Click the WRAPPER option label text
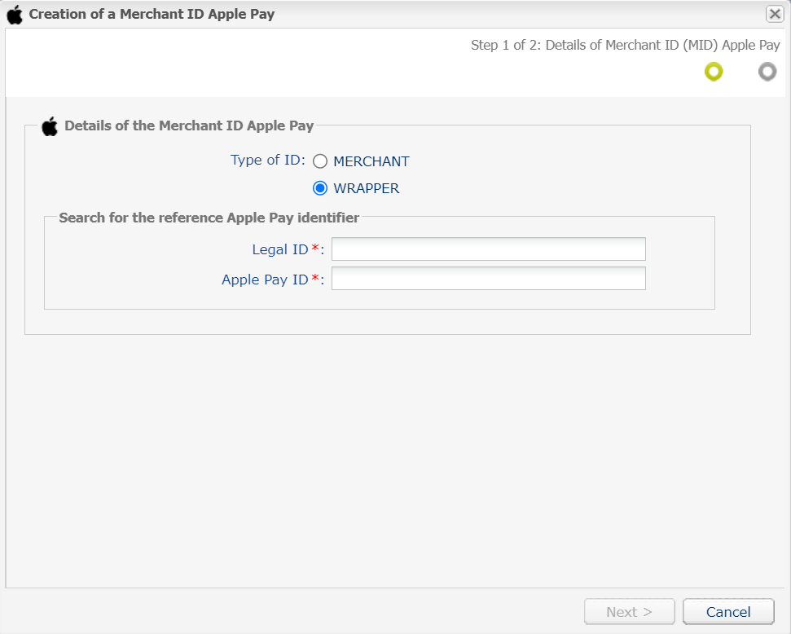791x634 pixels. [x=367, y=188]
